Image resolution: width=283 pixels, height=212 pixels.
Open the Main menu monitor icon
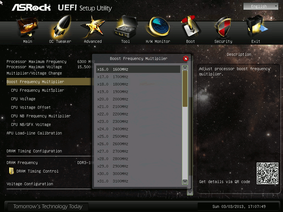(27, 27)
